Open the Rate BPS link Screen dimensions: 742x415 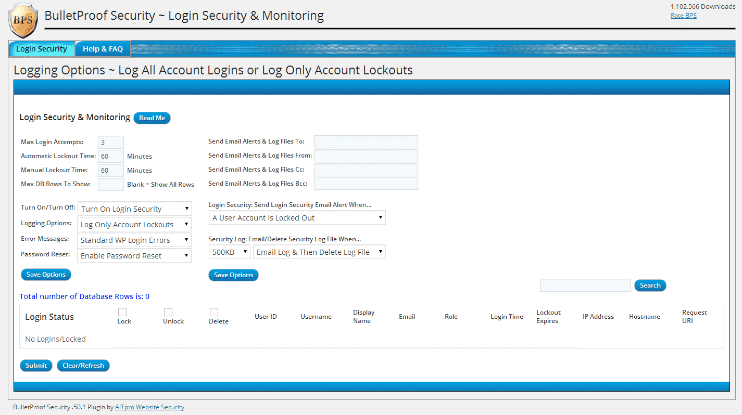pos(683,15)
